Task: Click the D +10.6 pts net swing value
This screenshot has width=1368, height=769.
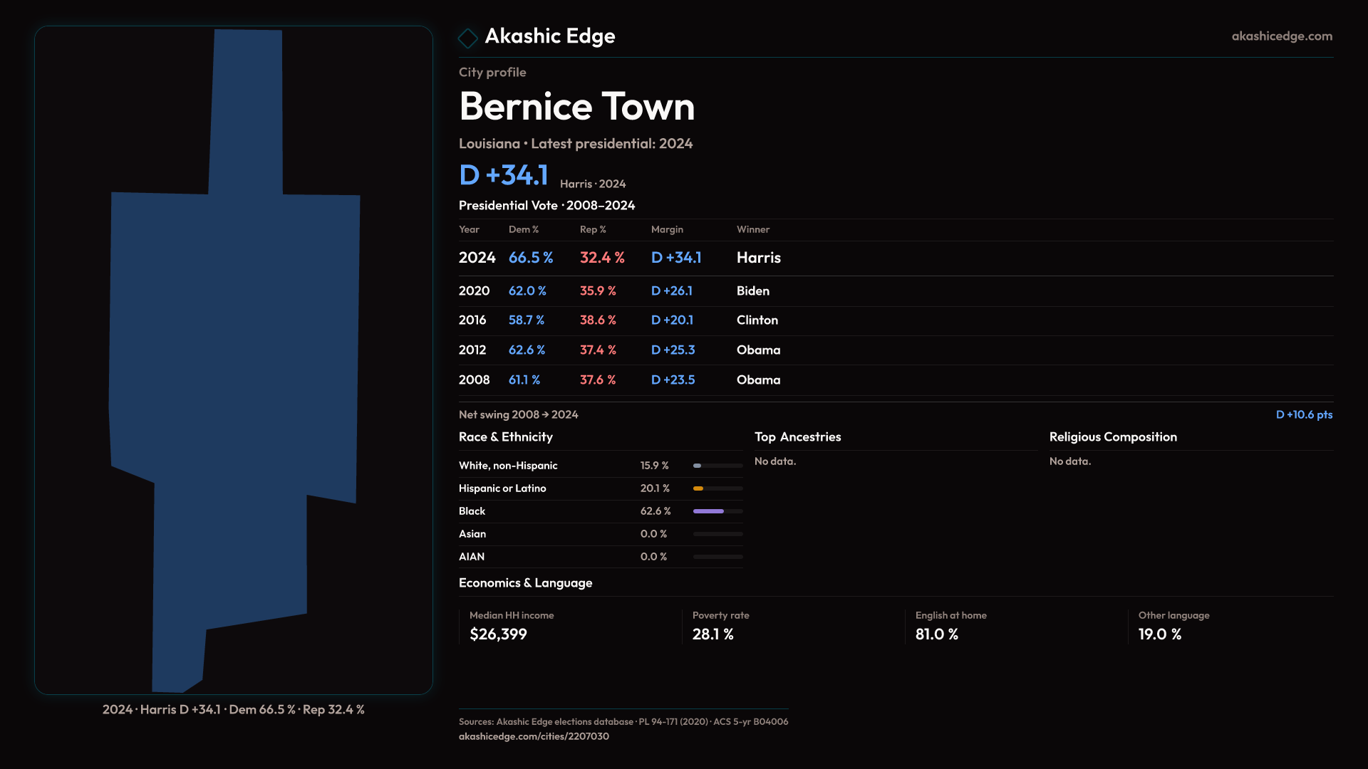Action: pyautogui.click(x=1303, y=414)
